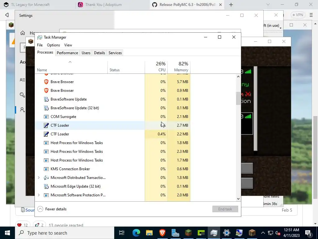Select the Microsoft Edge Update (32 bit) name

pyautogui.click(x=75, y=186)
